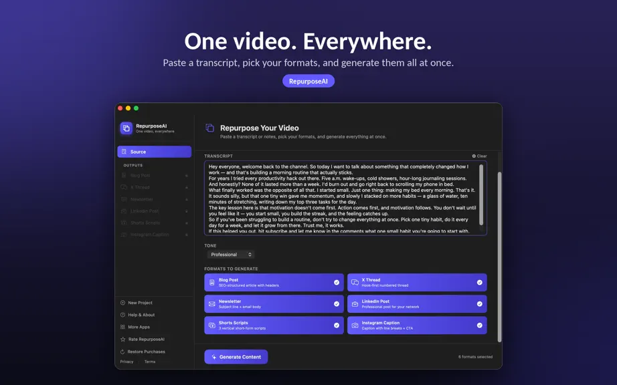Screen dimensions: 617x385
Task: Click the sparkle icon on Generate Content
Action: (213, 357)
